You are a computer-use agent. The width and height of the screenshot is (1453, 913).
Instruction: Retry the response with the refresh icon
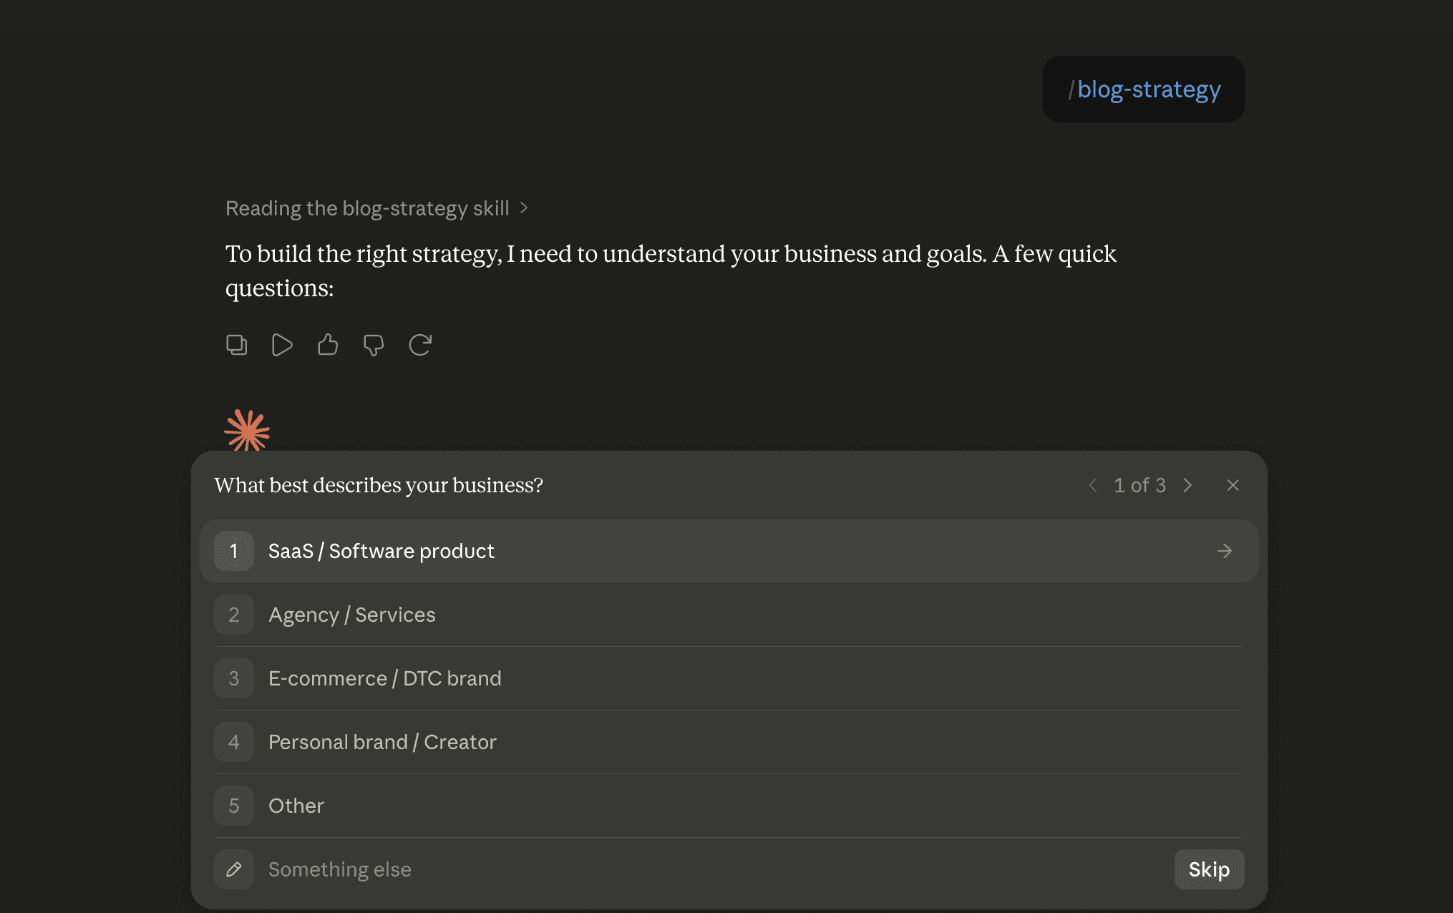tap(420, 345)
